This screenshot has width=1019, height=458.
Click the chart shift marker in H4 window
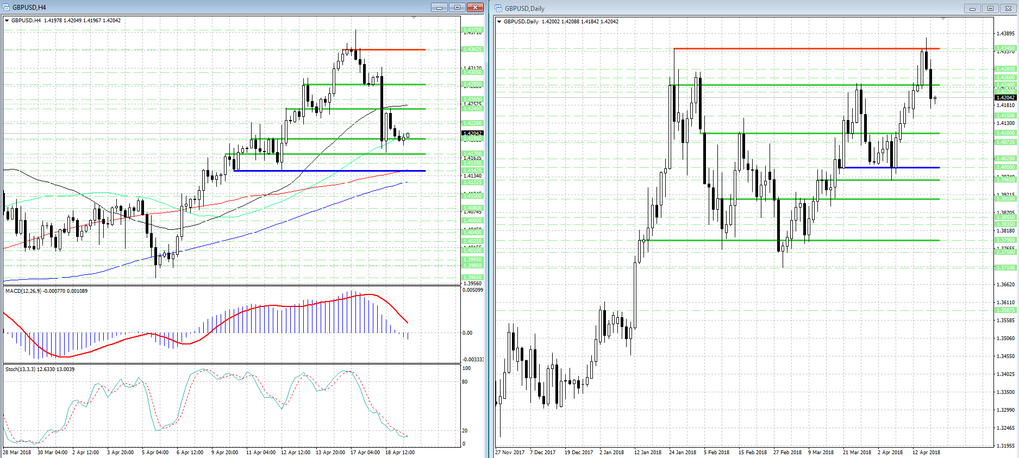(414, 18)
